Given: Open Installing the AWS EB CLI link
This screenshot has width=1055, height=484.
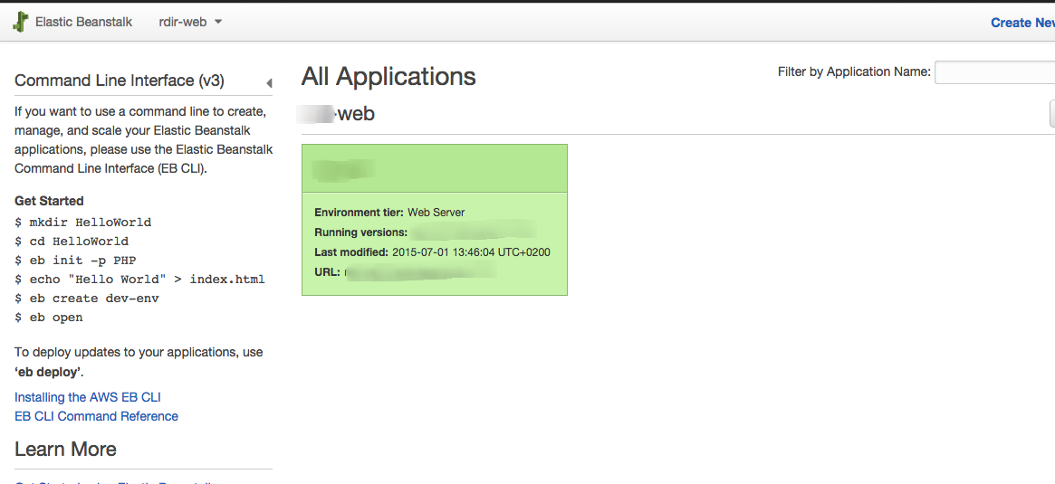Looking at the screenshot, I should pos(88,397).
